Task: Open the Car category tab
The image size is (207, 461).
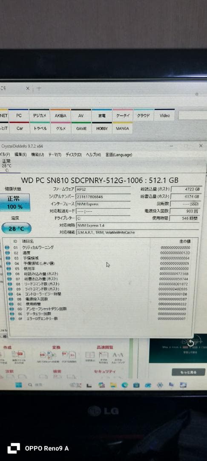Action: [x=19, y=128]
